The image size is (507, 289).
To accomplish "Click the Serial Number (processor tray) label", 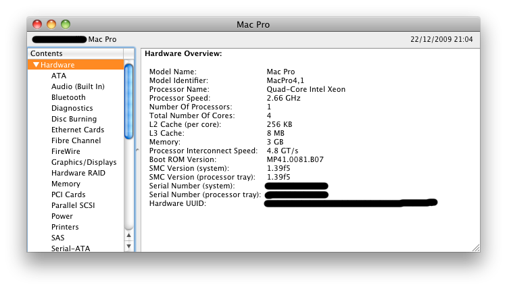I will coord(205,194).
